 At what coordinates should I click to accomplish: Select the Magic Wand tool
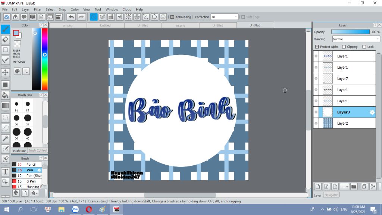pyautogui.click(x=5, y=138)
